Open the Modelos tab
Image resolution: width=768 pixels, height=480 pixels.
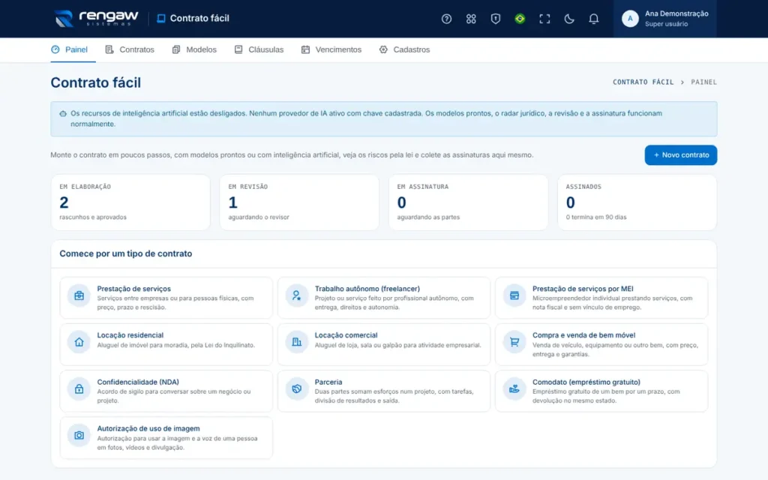(194, 49)
